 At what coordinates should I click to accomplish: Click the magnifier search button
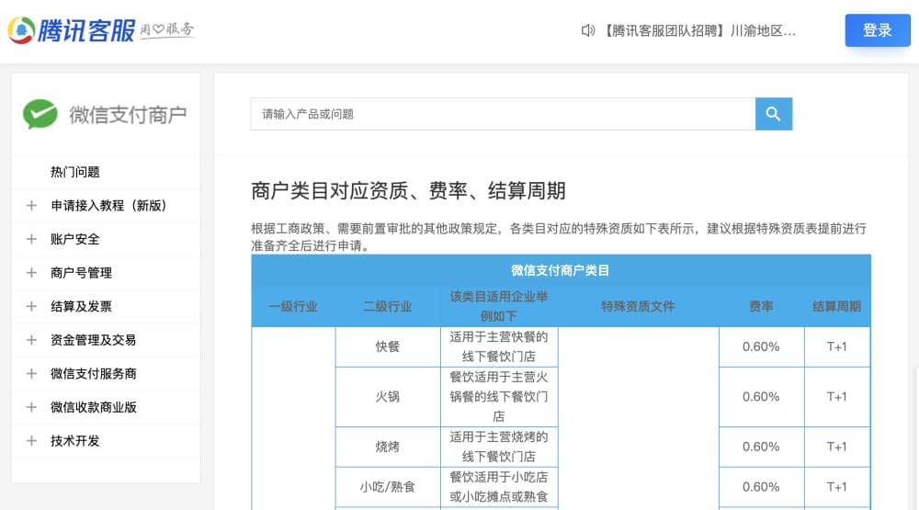point(773,114)
